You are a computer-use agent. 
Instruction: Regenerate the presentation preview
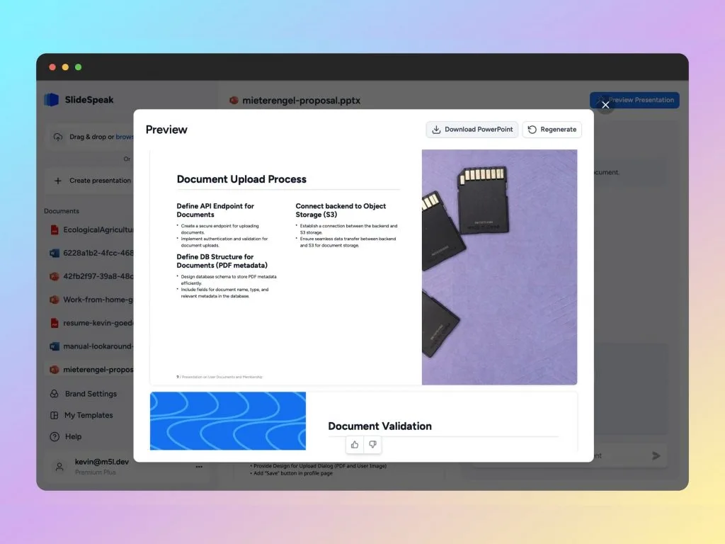click(x=552, y=130)
